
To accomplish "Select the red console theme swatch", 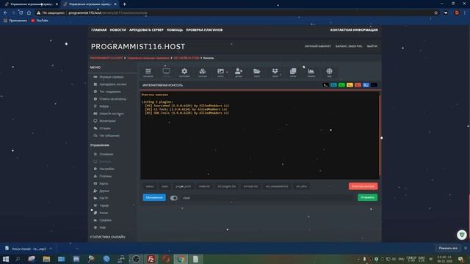I will tap(358, 85).
